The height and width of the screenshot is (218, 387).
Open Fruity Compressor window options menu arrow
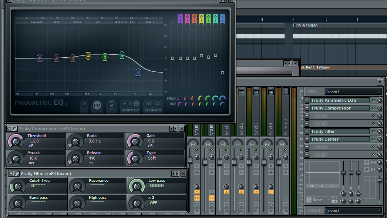10,129
